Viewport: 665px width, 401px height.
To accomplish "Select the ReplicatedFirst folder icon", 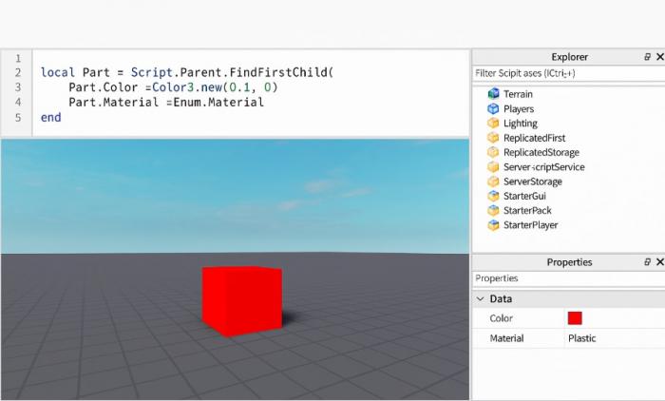I will [493, 138].
